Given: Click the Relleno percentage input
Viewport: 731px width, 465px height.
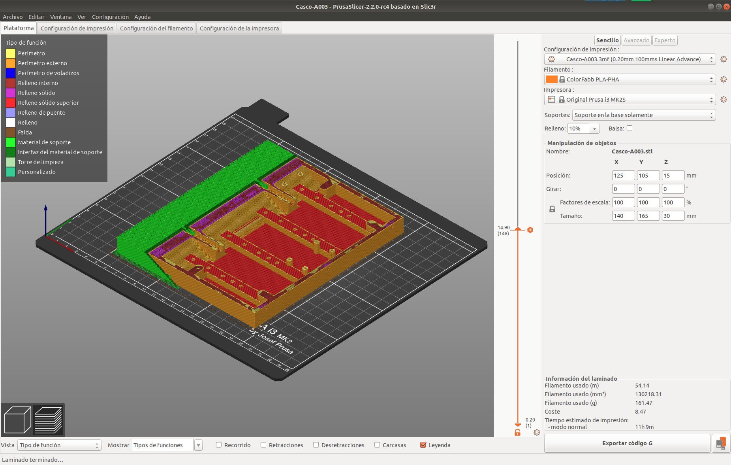Looking at the screenshot, I should (579, 129).
